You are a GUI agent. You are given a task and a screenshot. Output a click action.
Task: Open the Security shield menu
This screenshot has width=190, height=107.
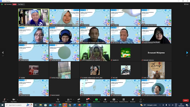pyautogui.click(x=58, y=100)
